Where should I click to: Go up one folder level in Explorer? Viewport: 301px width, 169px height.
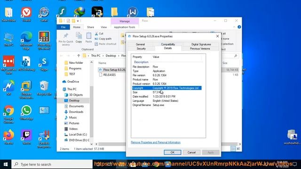79,56
